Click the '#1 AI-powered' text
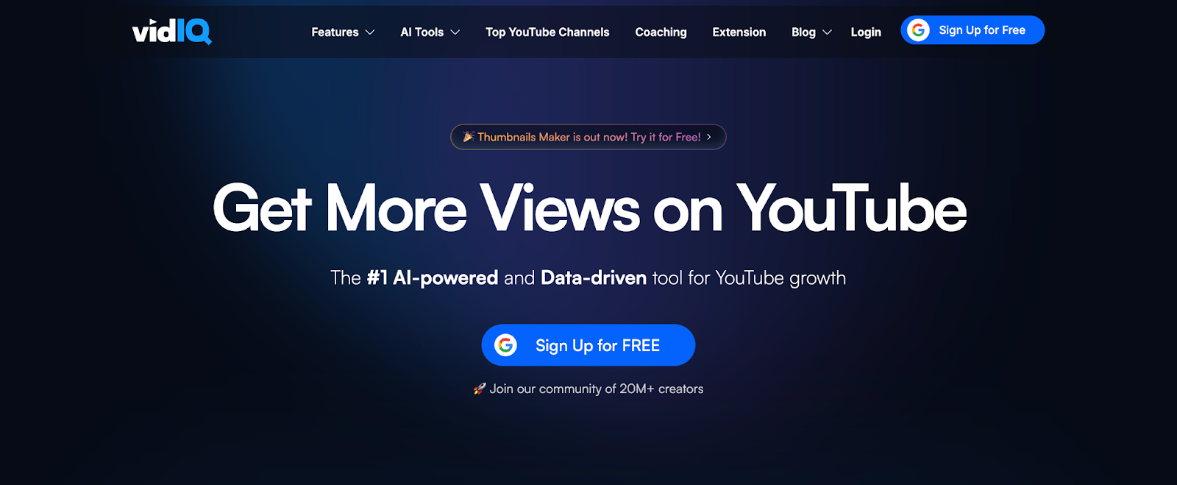 (433, 278)
